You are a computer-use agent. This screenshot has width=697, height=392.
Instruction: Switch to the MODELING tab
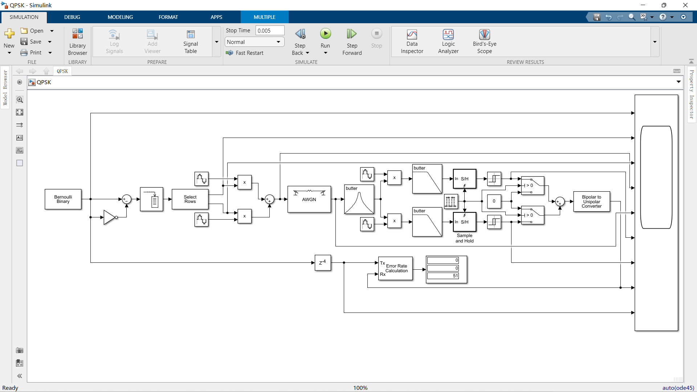pyautogui.click(x=120, y=17)
